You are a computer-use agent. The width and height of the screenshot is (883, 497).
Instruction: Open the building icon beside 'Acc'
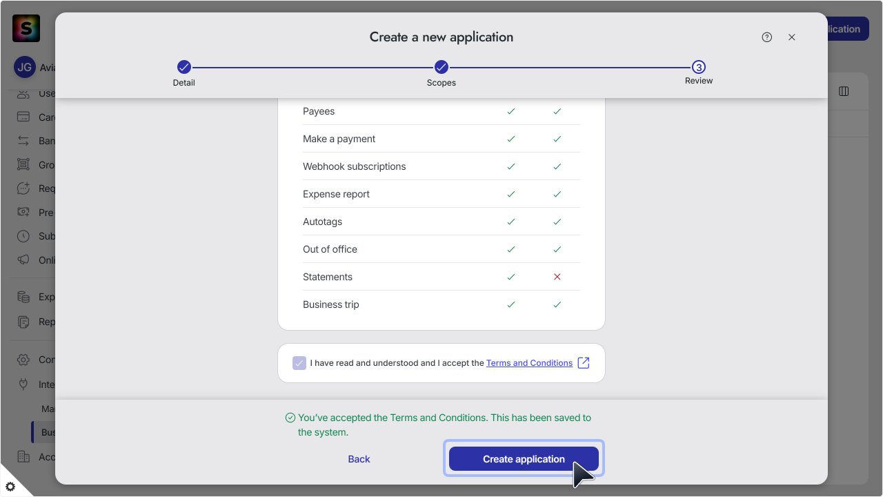pos(23,457)
